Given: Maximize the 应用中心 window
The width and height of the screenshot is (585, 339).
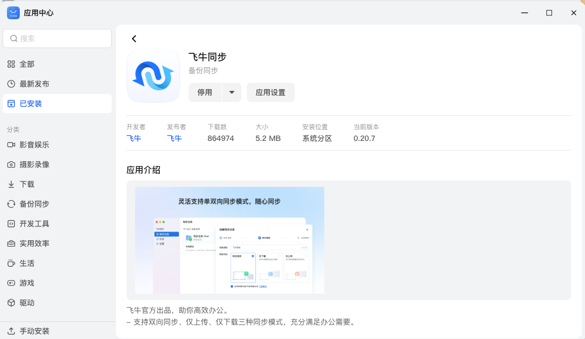Looking at the screenshot, I should [549, 13].
